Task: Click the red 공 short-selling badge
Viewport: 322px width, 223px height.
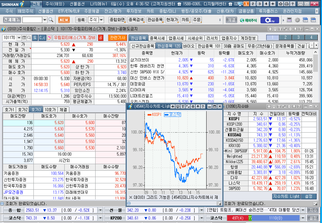Action: tap(101, 37)
